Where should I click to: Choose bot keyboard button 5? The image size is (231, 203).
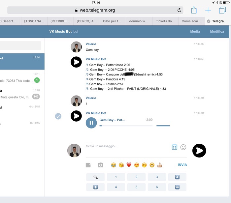coord(136,187)
